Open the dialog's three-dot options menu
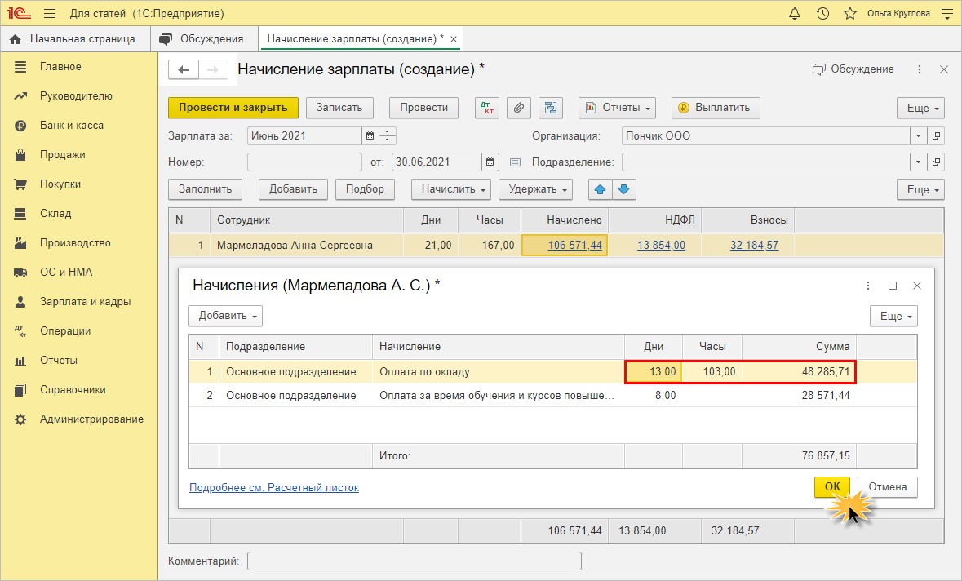Screen dimensions: 962x581 (x=867, y=286)
